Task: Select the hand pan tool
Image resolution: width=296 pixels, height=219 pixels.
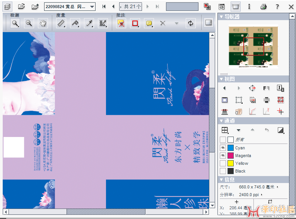Action: pyautogui.click(x=43, y=23)
